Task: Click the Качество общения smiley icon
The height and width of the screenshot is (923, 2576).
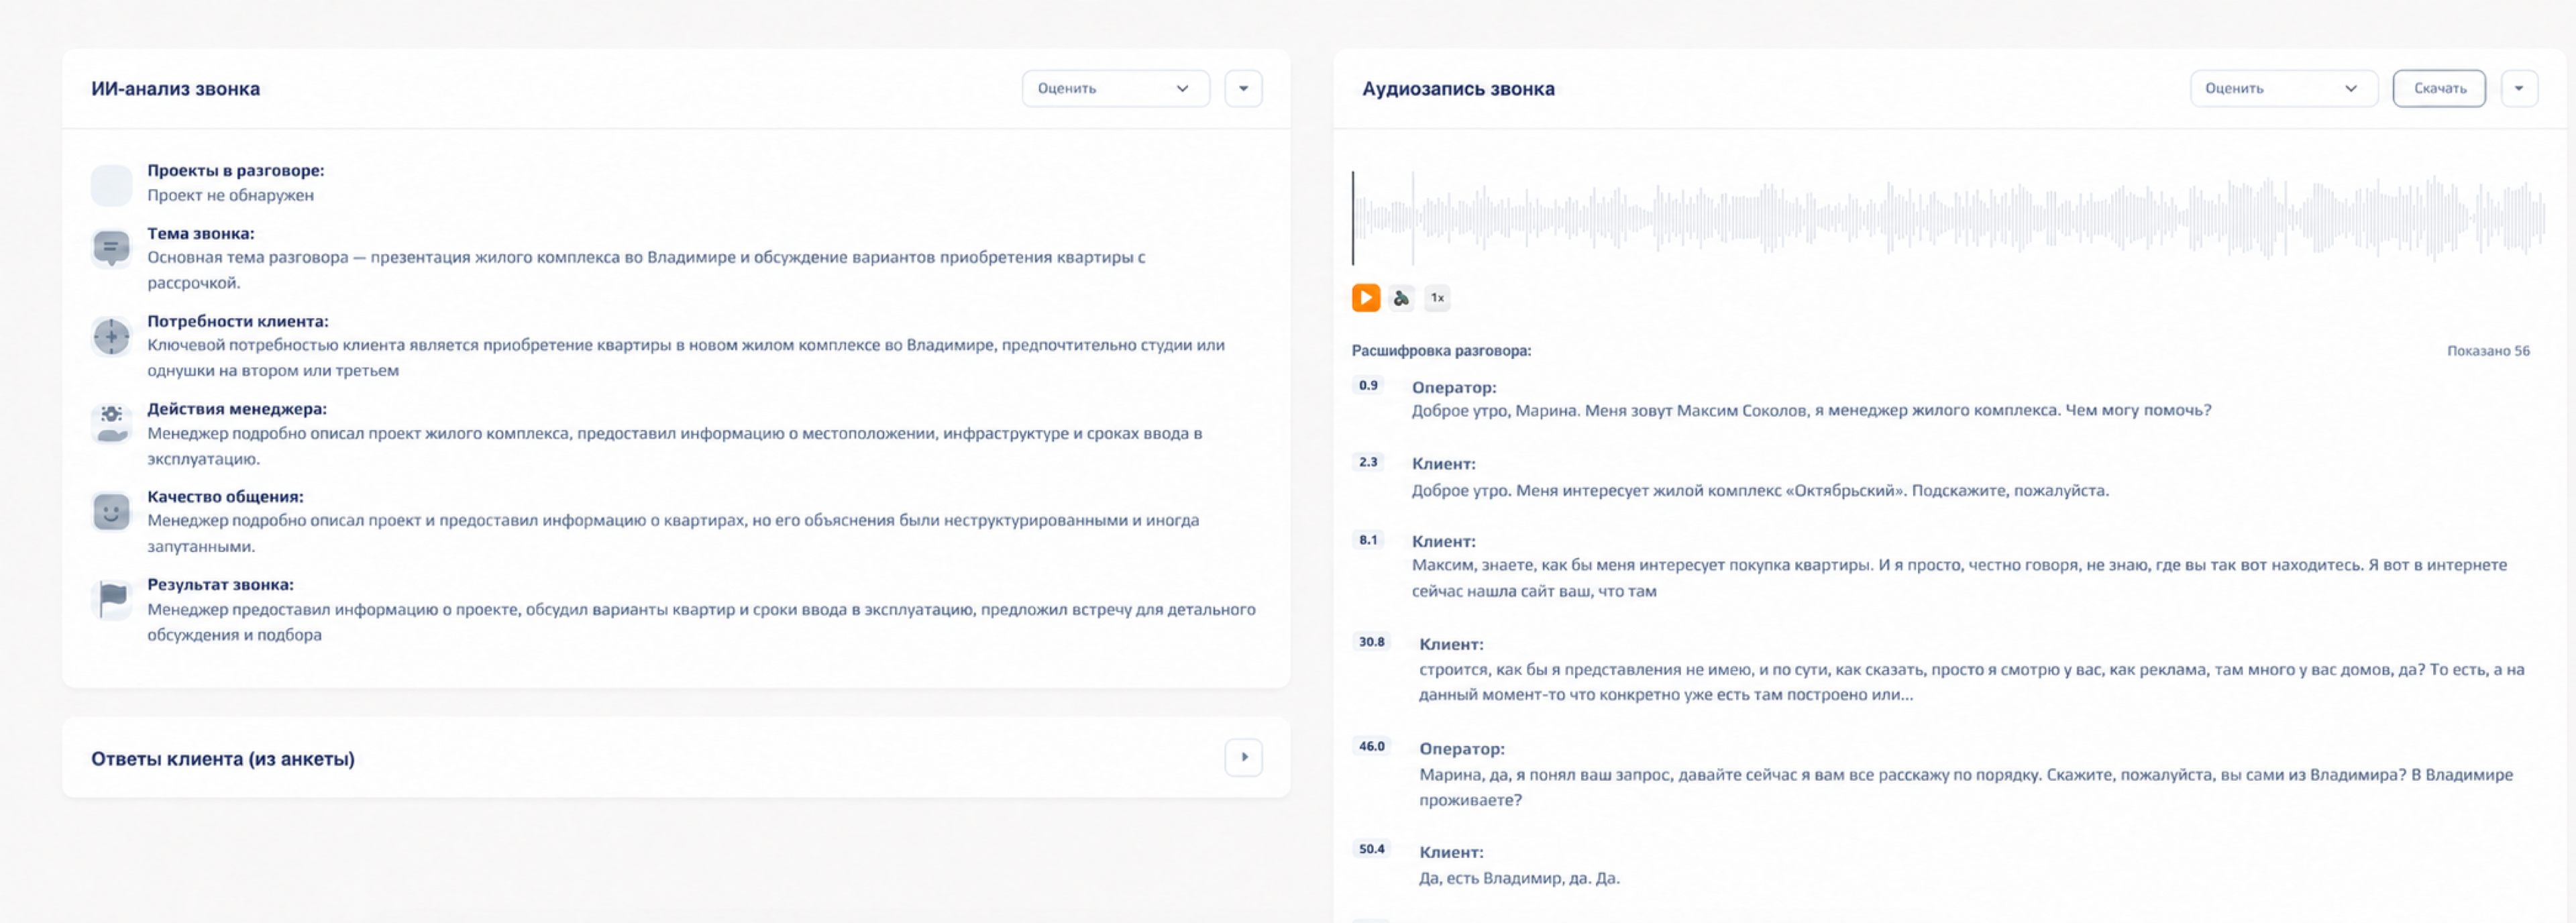Action: coord(111,512)
